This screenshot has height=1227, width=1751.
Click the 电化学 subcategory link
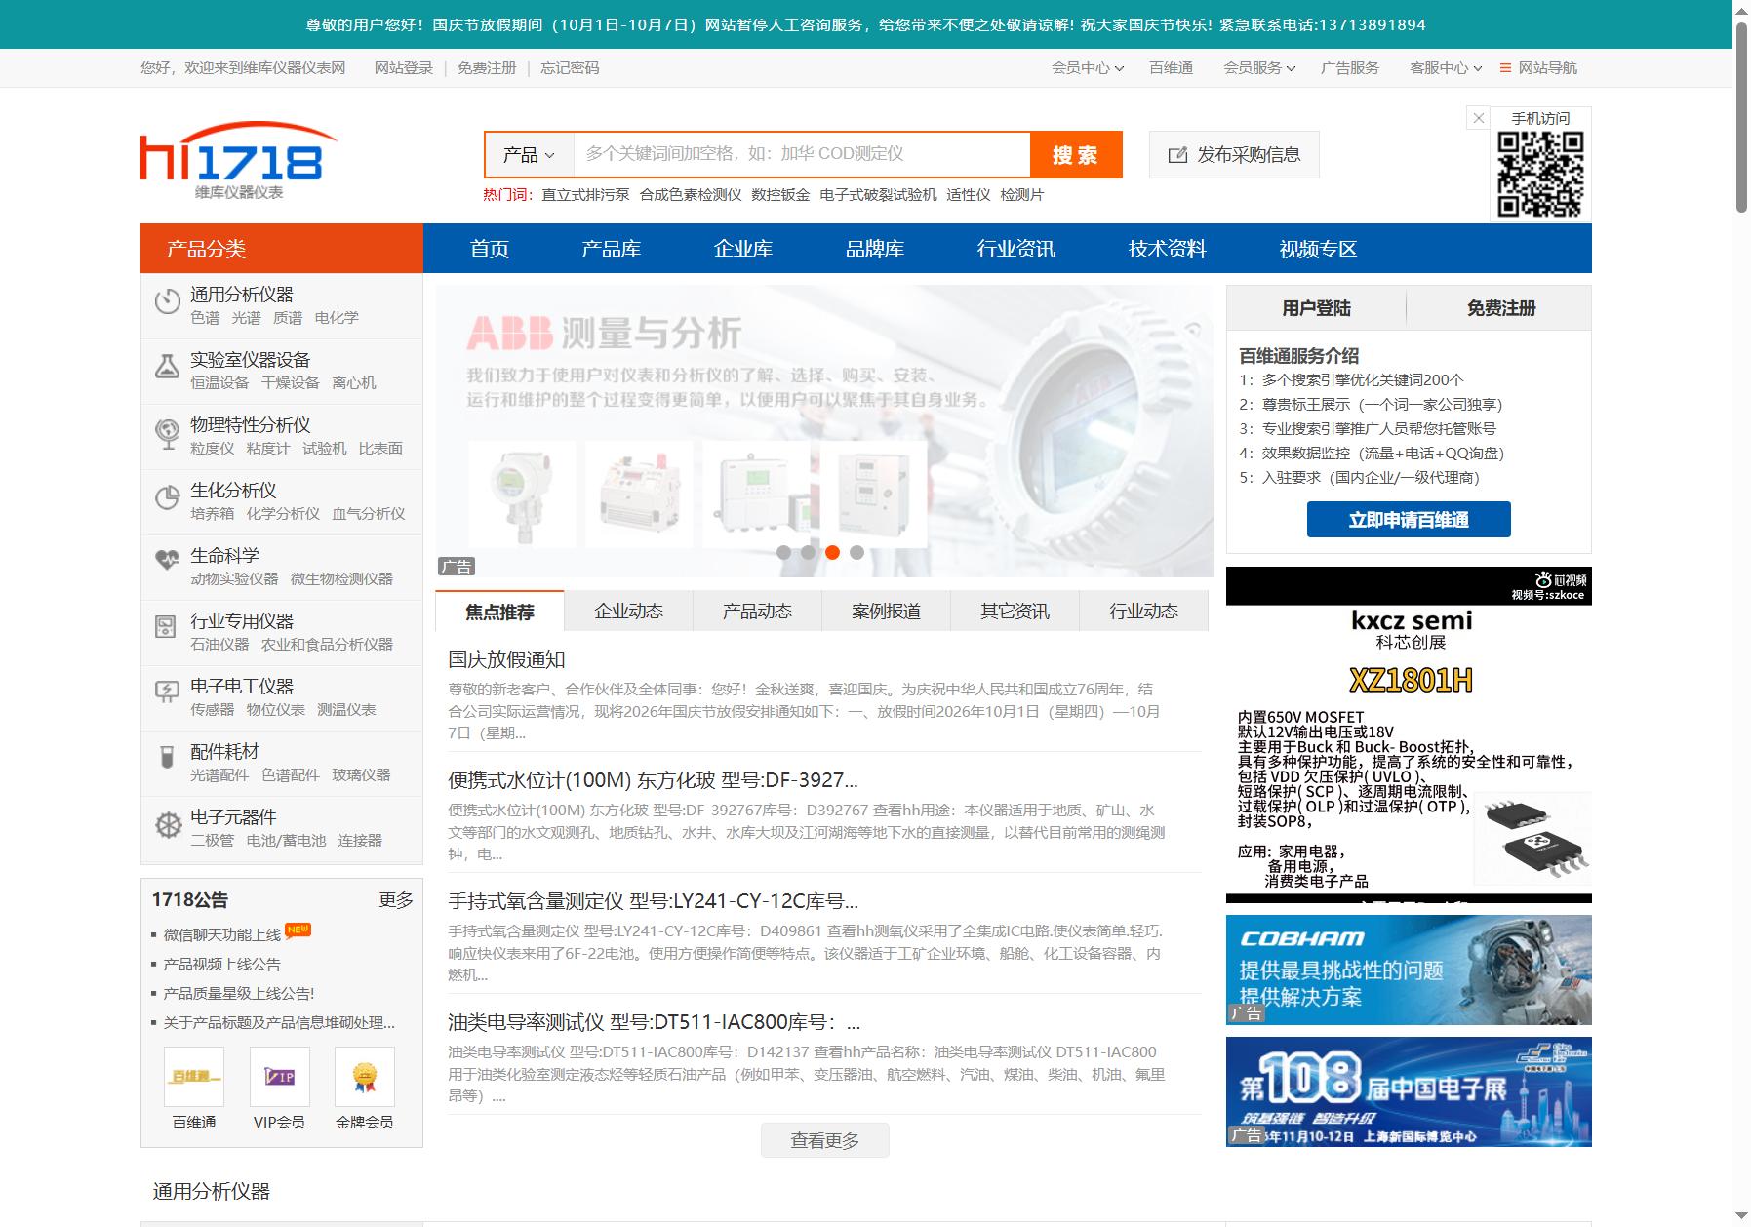(337, 318)
